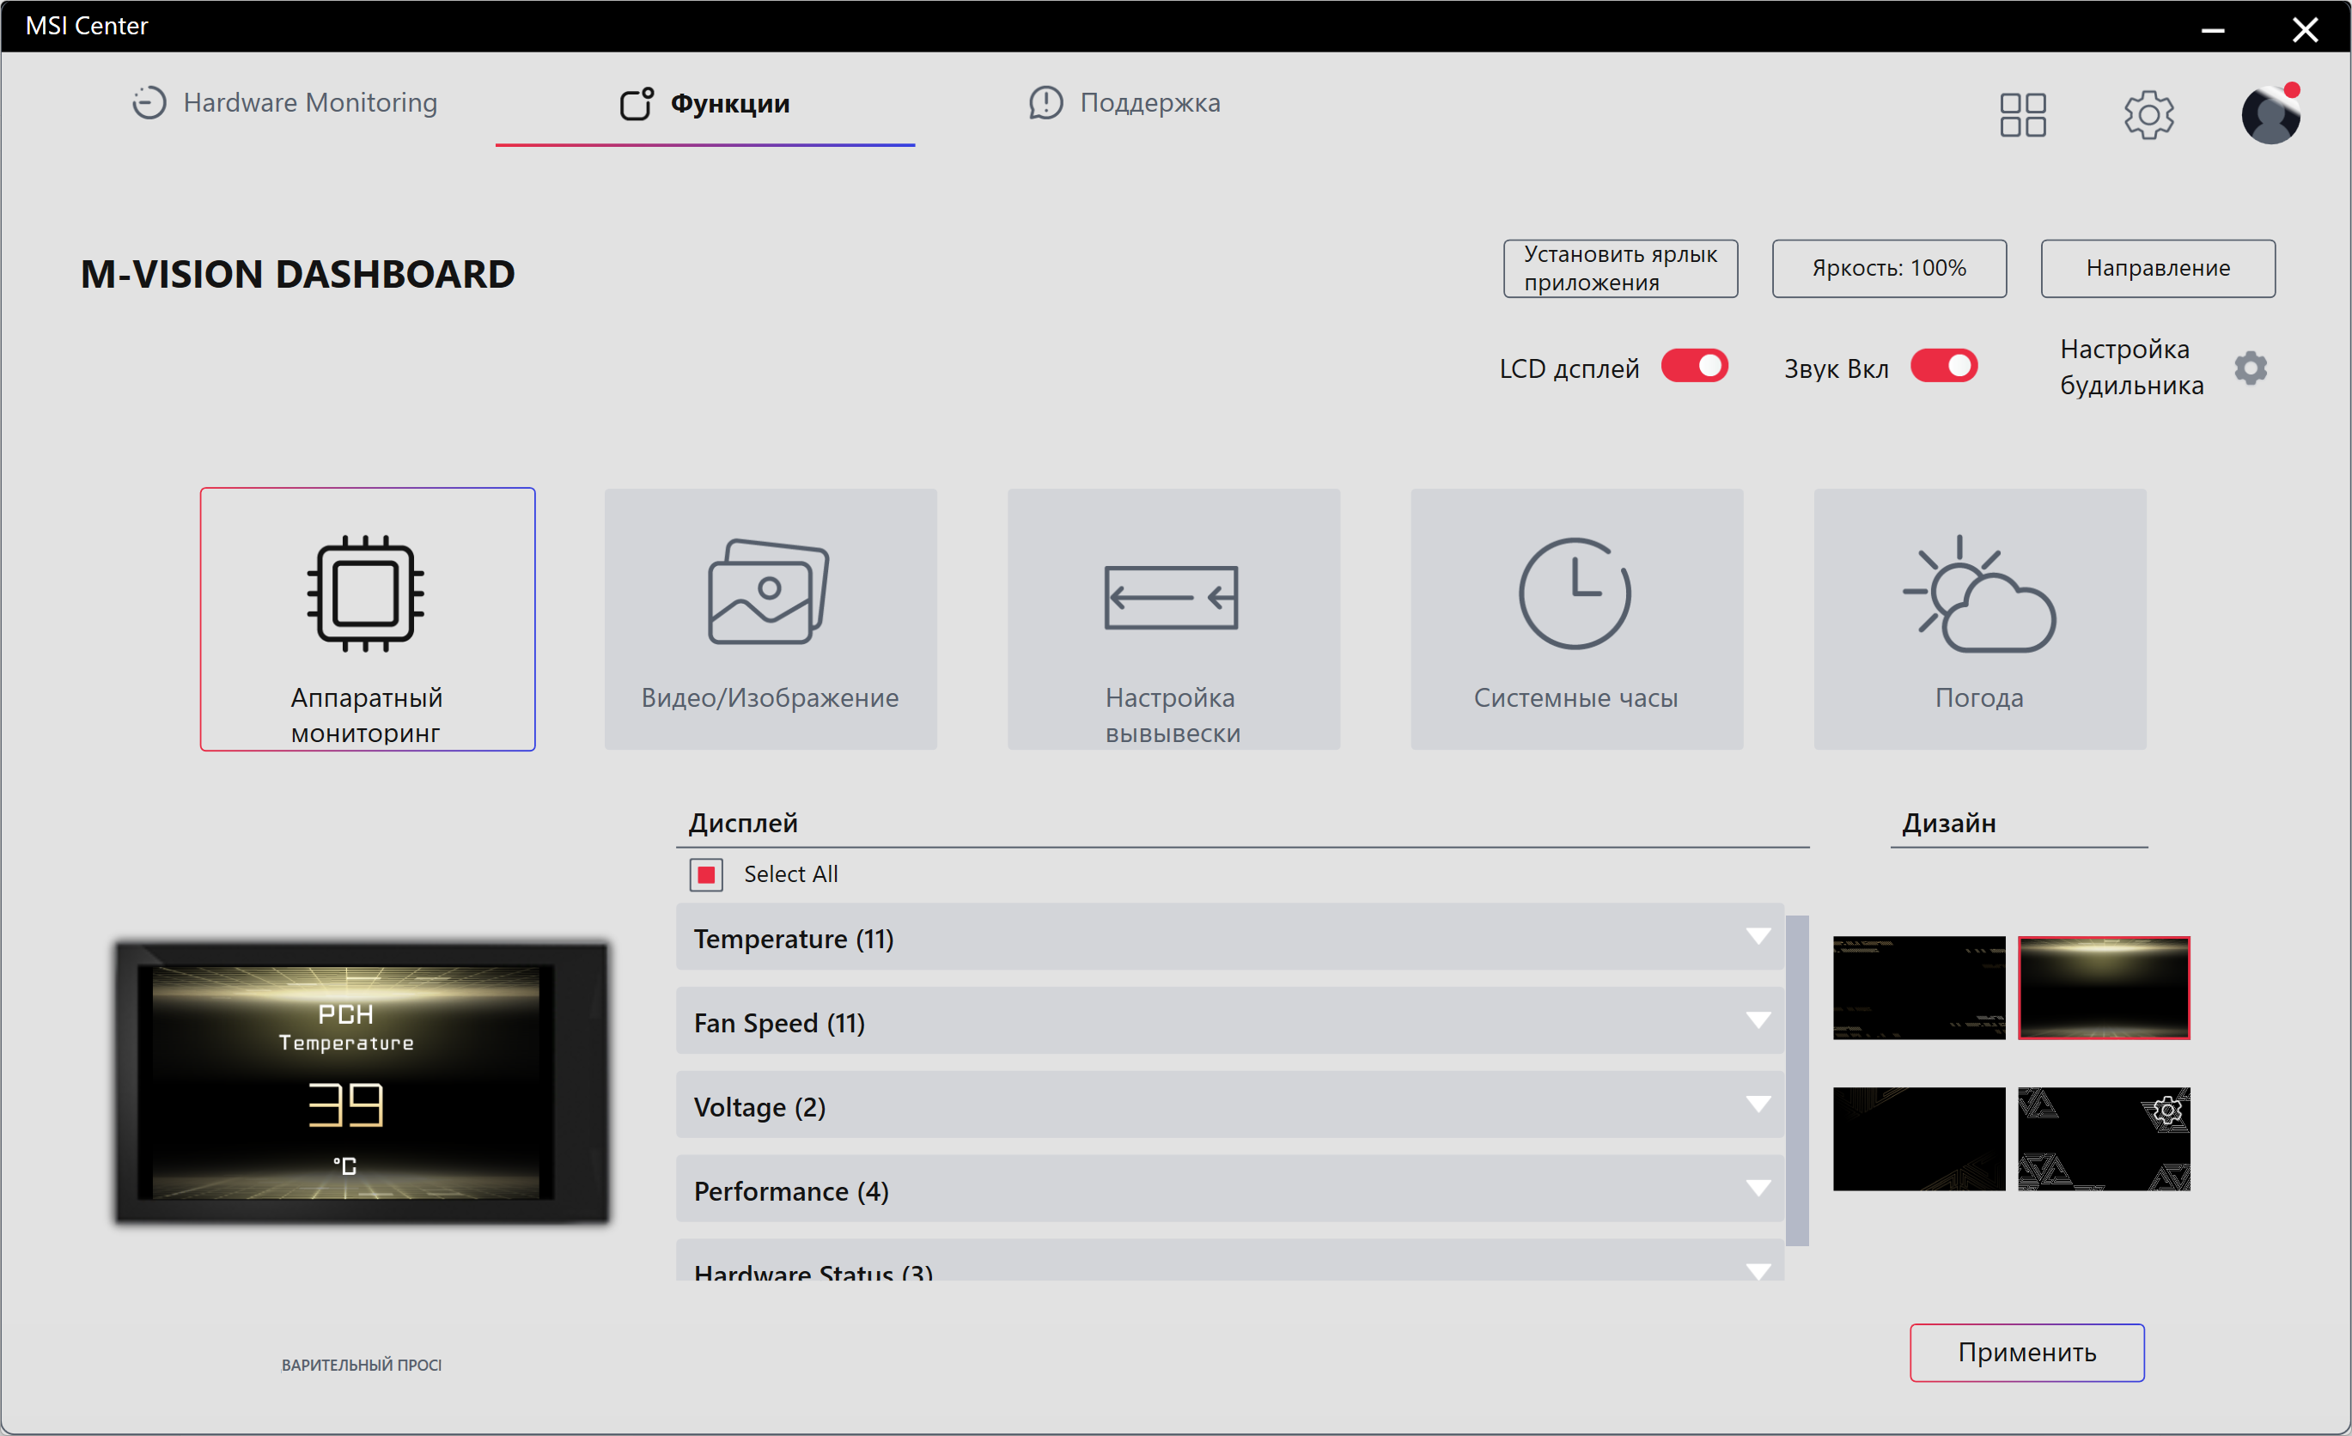
Task: Expand the Temperature (11) section
Action: click(1229, 937)
